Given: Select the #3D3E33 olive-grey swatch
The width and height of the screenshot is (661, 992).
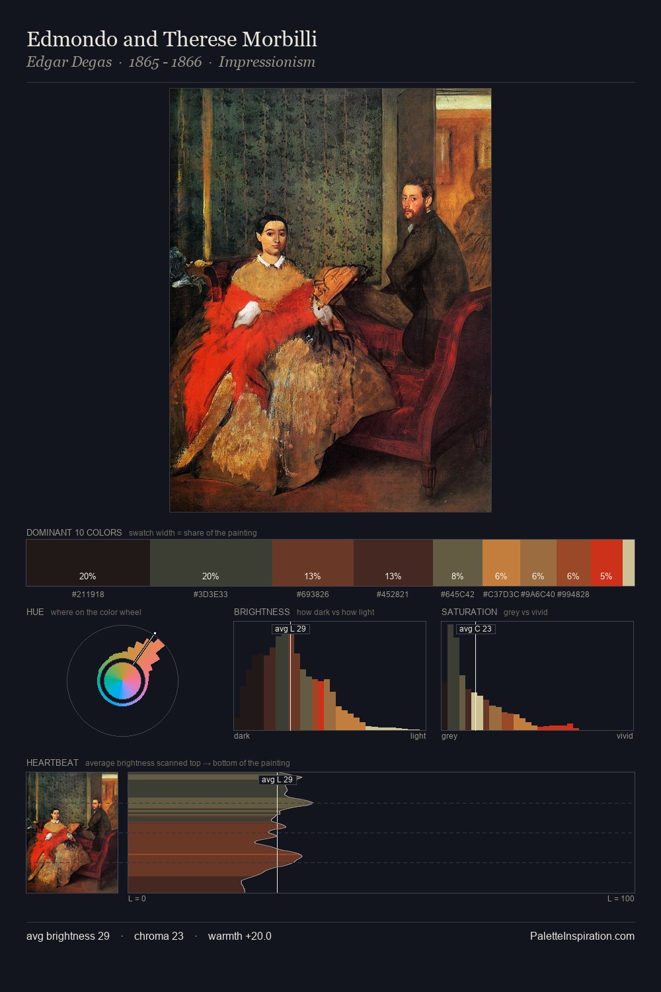Looking at the screenshot, I should point(211,563).
